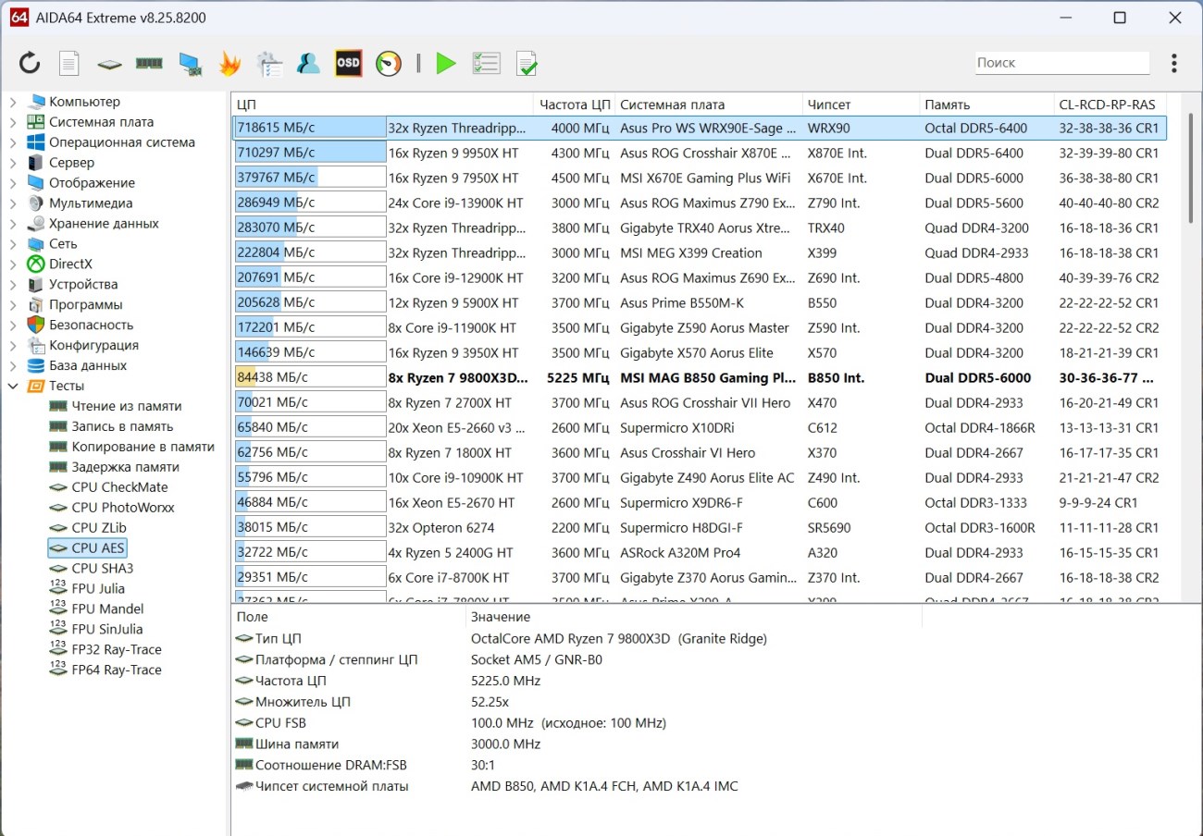Sort by the Память column header
1203x836 pixels.
(986, 104)
